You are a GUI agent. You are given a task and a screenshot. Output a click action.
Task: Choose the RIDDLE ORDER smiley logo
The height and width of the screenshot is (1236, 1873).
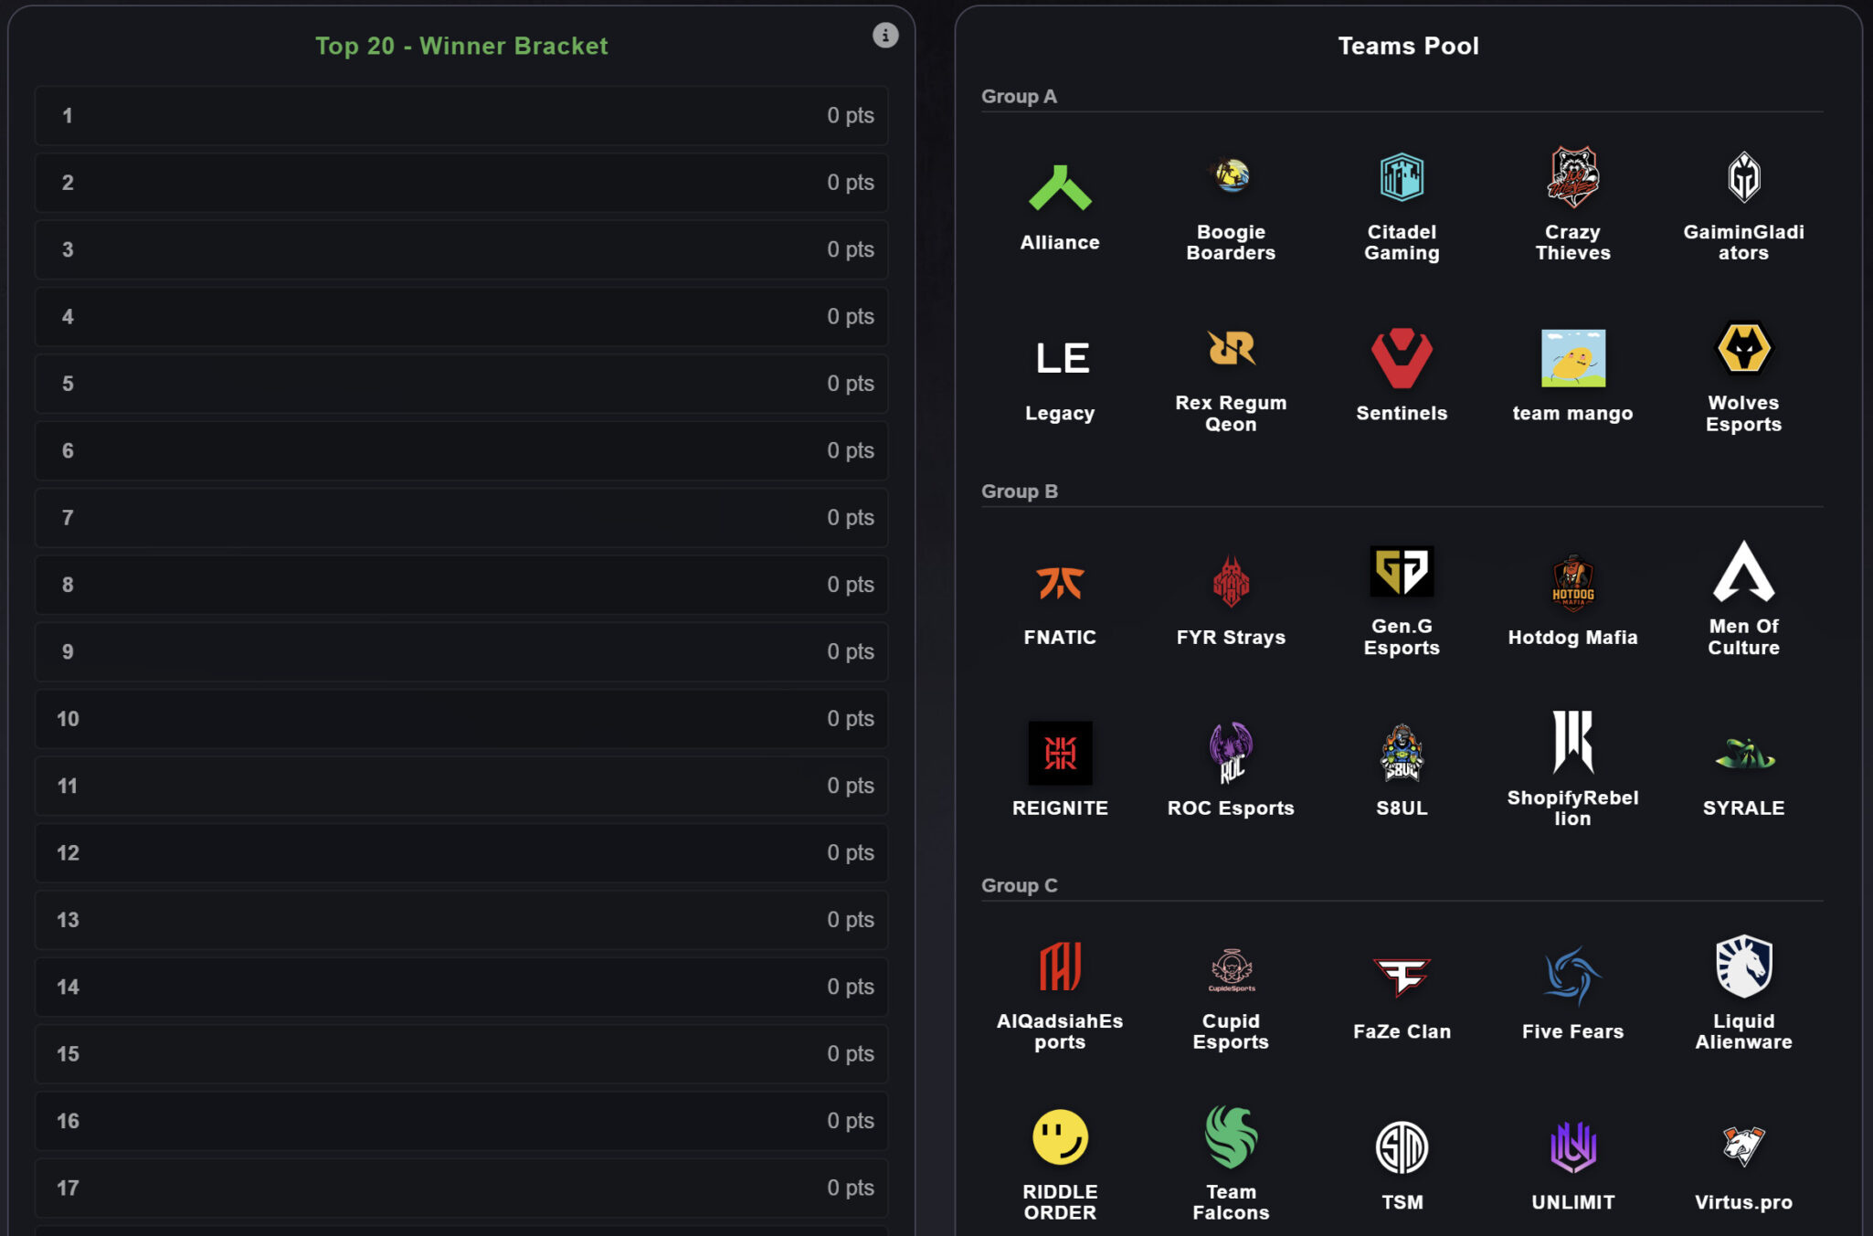coord(1060,1137)
